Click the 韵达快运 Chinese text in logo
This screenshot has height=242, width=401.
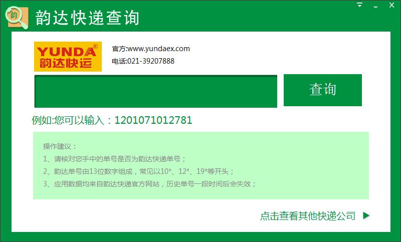pyautogui.click(x=66, y=63)
